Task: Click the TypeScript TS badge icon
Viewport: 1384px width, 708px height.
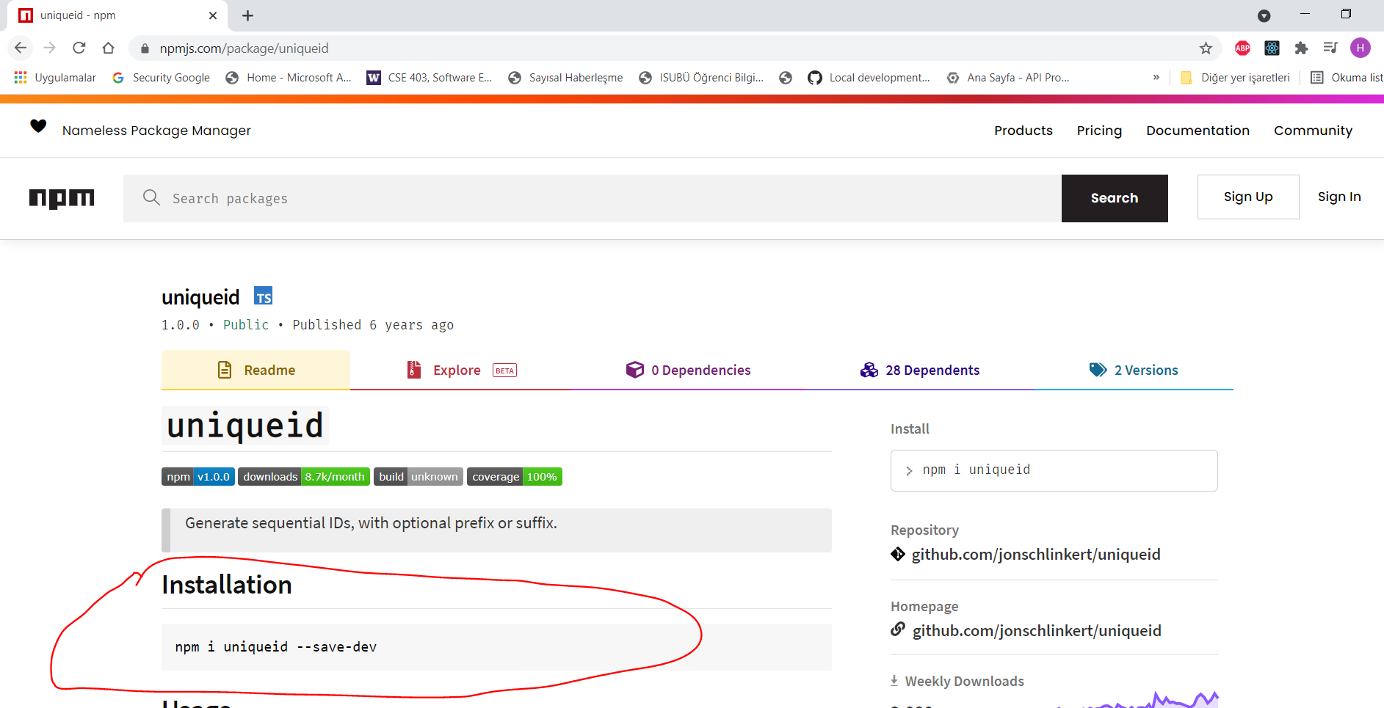Action: point(263,296)
